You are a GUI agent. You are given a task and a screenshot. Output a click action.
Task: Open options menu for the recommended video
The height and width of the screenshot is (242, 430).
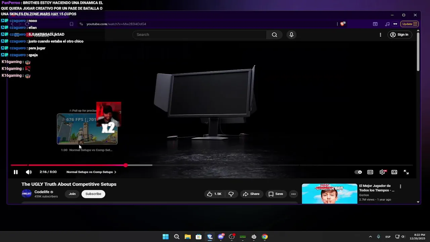click(x=400, y=187)
